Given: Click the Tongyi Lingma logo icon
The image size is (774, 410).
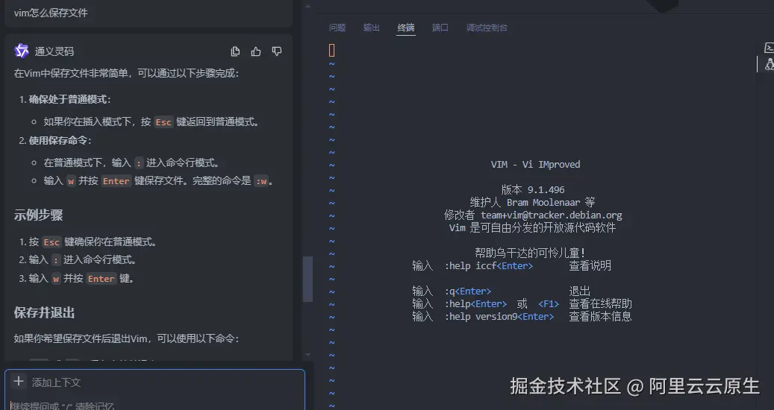Looking at the screenshot, I should tap(21, 51).
